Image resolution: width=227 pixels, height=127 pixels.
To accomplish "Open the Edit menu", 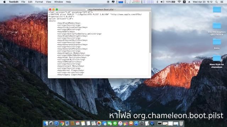I will click(30, 2).
